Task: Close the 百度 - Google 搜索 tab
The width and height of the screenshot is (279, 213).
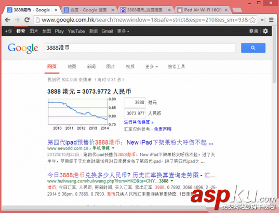Action: (113, 10)
